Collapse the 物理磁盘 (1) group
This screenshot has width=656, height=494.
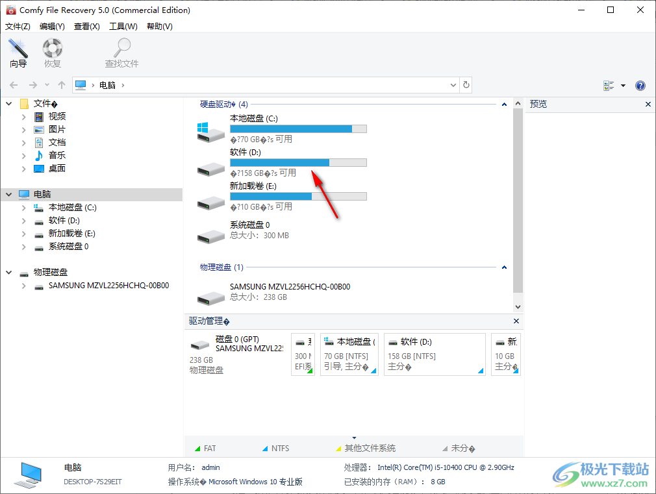[x=504, y=267]
